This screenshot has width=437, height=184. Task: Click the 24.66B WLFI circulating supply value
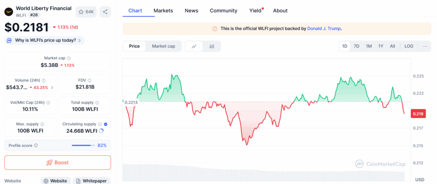[x=82, y=131]
